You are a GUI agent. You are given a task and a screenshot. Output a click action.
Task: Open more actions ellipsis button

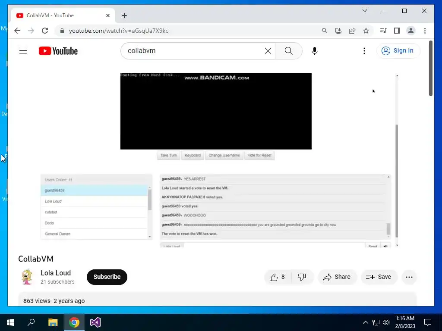(x=409, y=277)
